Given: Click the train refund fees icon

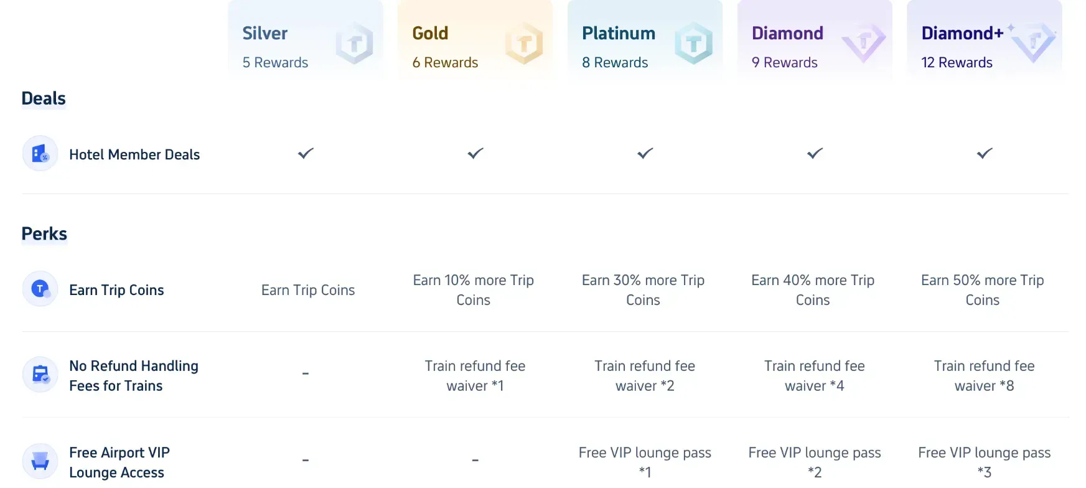Looking at the screenshot, I should 39,374.
